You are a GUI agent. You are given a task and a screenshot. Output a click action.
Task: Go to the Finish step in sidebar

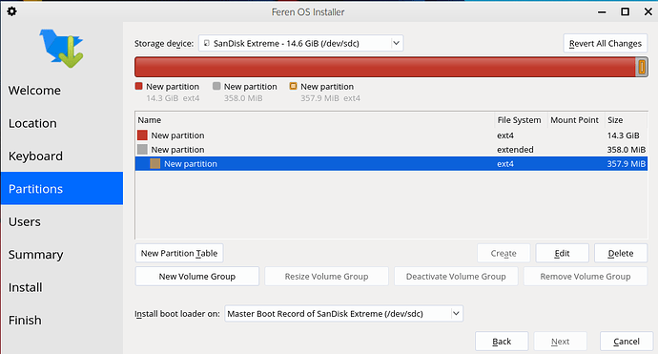pos(62,320)
